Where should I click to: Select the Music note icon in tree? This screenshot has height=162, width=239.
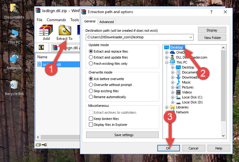click(x=178, y=82)
